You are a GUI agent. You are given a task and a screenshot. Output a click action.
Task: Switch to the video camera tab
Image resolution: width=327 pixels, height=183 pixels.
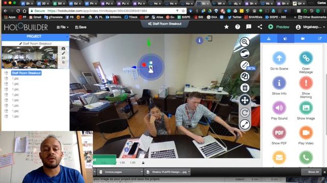pyautogui.click(x=302, y=39)
